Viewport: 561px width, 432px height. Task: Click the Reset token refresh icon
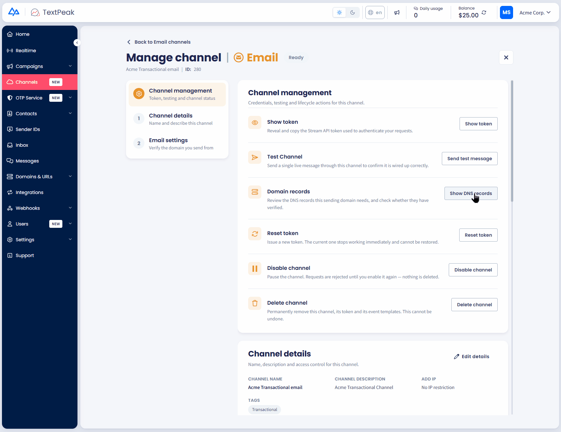255,234
